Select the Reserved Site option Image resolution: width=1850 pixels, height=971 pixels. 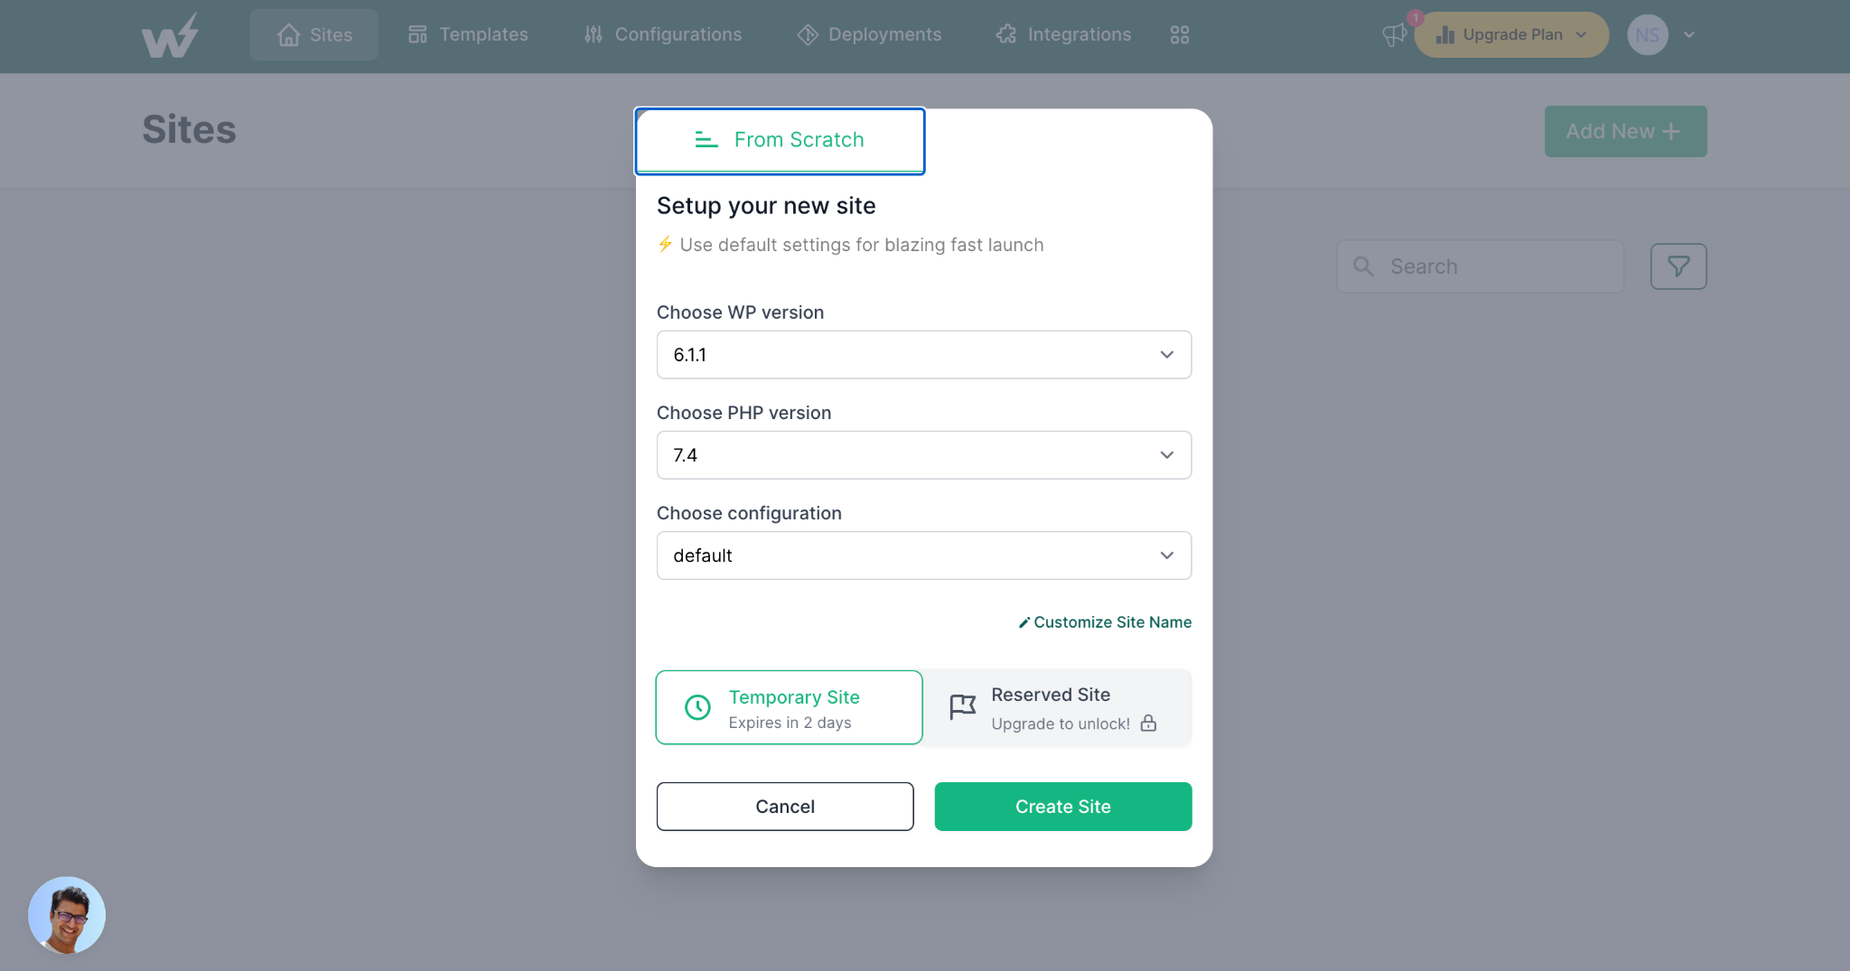point(1057,707)
